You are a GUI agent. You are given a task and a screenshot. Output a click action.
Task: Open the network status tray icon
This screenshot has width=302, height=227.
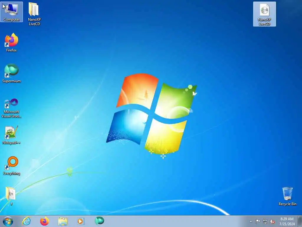(265, 221)
